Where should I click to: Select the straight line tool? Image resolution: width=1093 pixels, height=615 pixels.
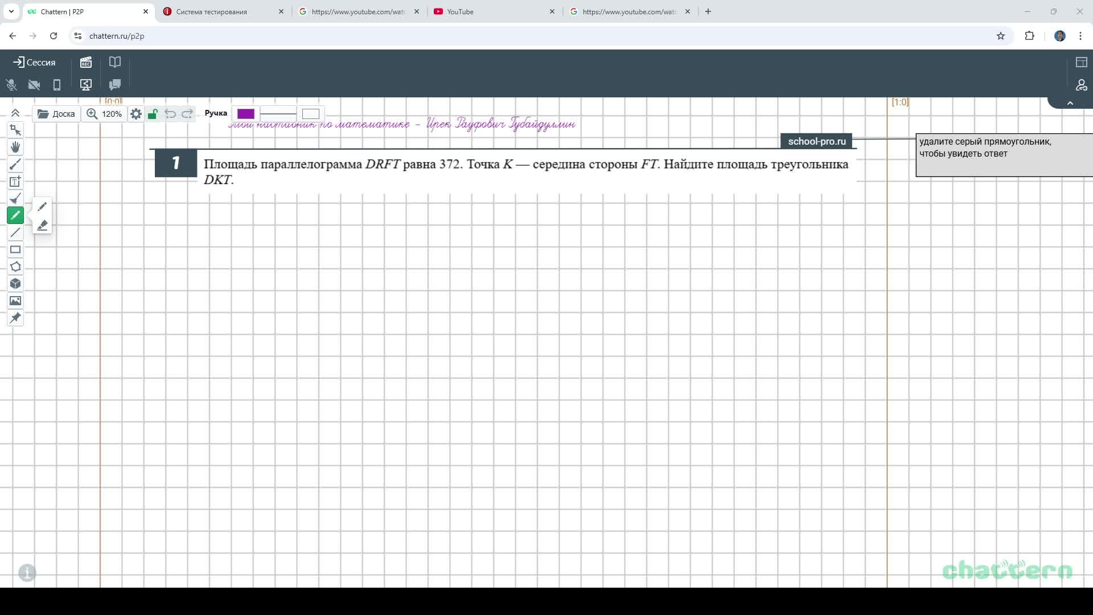click(x=15, y=232)
